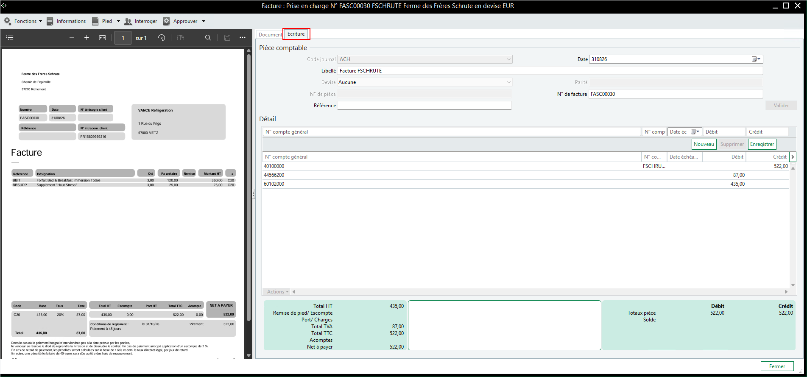807x377 pixels.
Task: Click the grid's horizontal scroll right arrow
Action: pyautogui.click(x=786, y=292)
